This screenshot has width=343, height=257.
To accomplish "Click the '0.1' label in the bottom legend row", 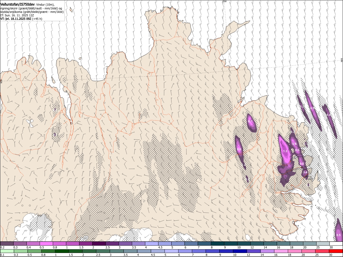I will pos(2,255).
